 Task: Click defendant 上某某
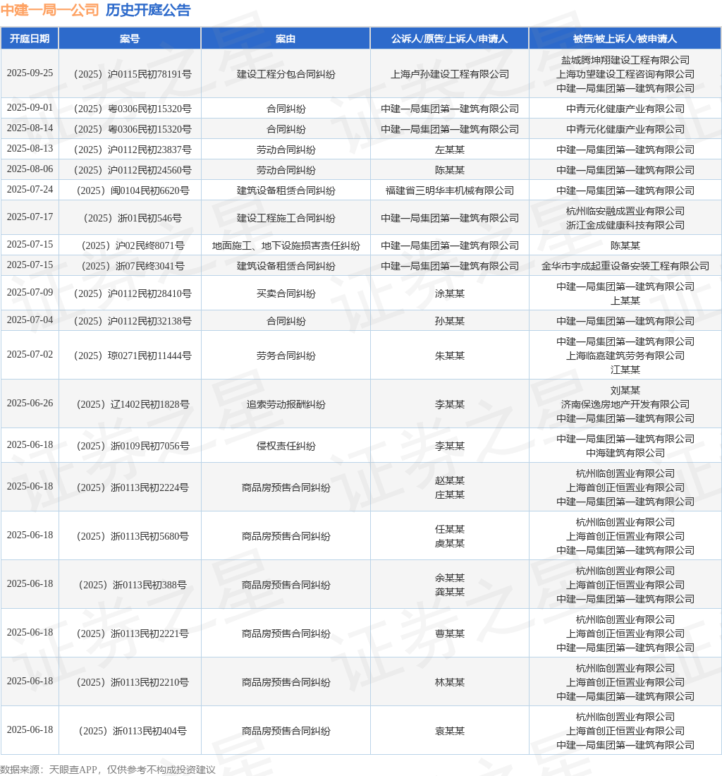[625, 301]
